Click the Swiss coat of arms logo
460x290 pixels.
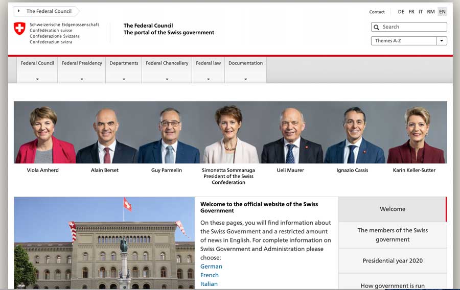coord(19,29)
